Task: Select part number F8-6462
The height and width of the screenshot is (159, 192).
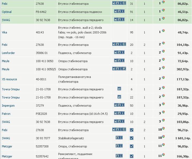Action: [x=41, y=12]
